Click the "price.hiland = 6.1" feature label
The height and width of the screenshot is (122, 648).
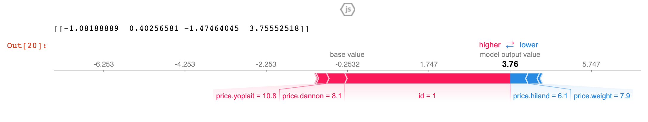pyautogui.click(x=540, y=96)
